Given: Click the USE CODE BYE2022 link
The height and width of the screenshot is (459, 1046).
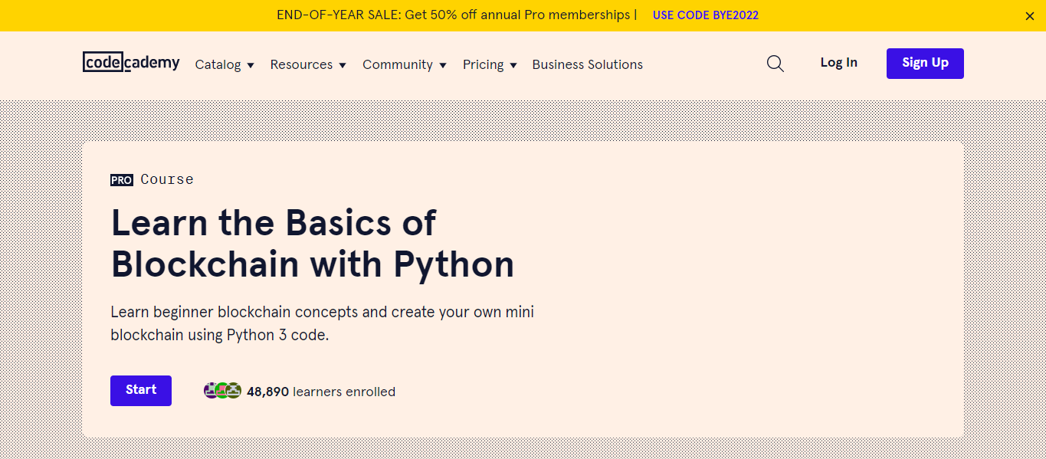Looking at the screenshot, I should 705,15.
